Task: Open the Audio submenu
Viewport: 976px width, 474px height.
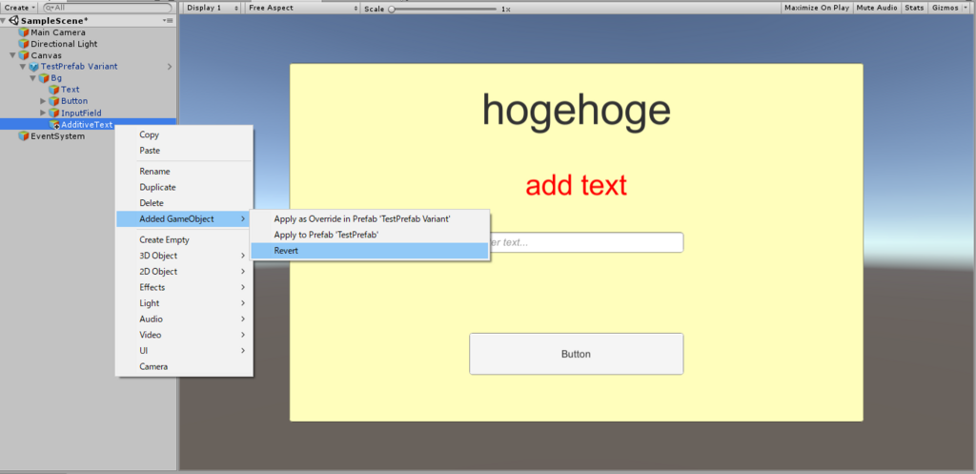Action: (x=184, y=319)
